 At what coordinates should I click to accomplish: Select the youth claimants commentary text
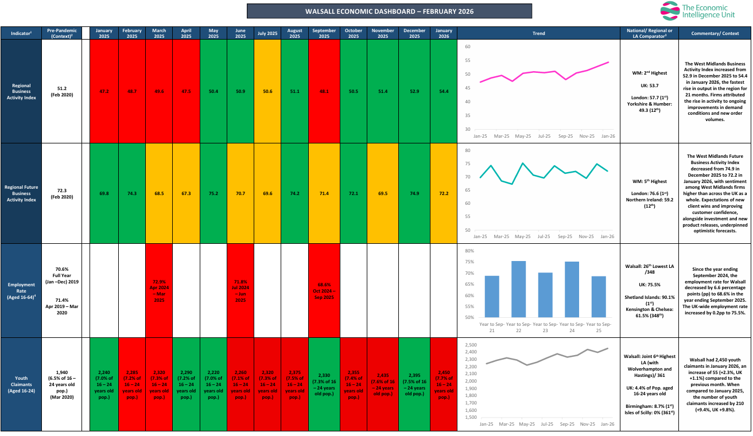coord(715,384)
